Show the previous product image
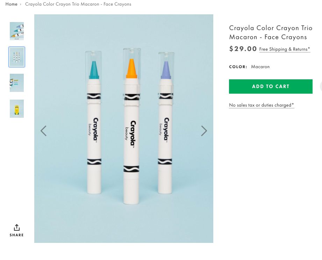Screen dimensions: 322x260 click(43, 131)
